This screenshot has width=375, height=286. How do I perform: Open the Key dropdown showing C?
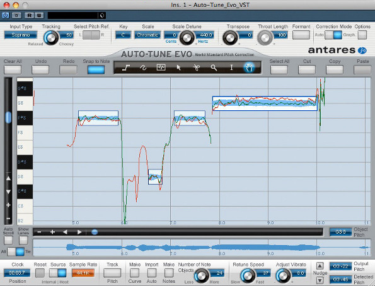pyautogui.click(x=123, y=35)
